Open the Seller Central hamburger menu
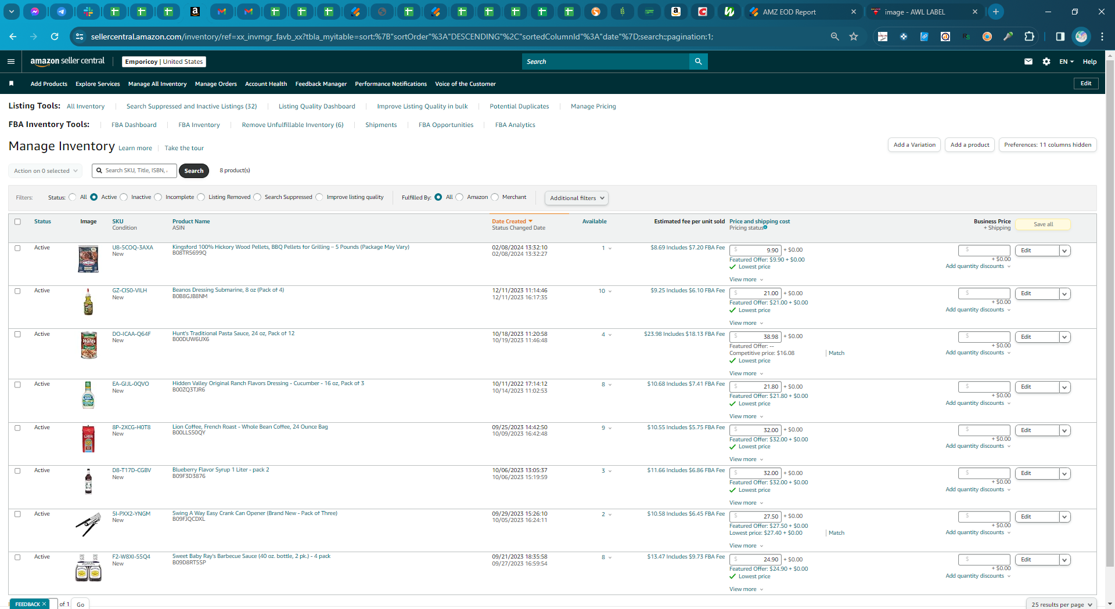Image resolution: width=1115 pixels, height=609 pixels. point(11,61)
